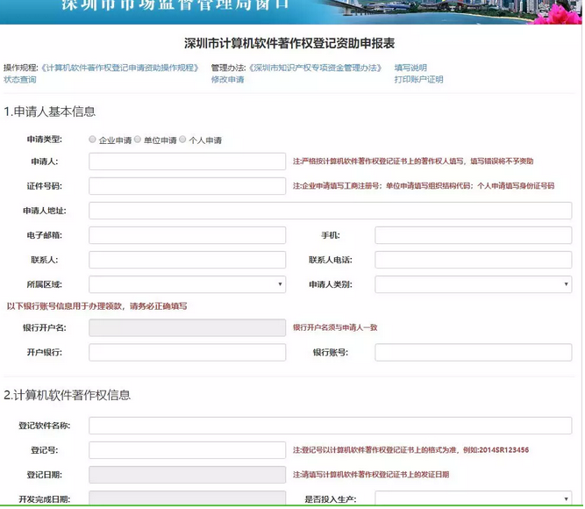Open the 申请人类别 dropdown
This screenshot has width=585, height=509.
pyautogui.click(x=474, y=284)
